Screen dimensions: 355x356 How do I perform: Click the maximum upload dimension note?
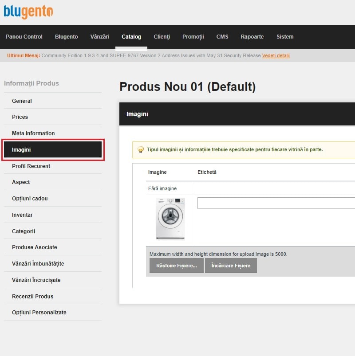(218, 254)
